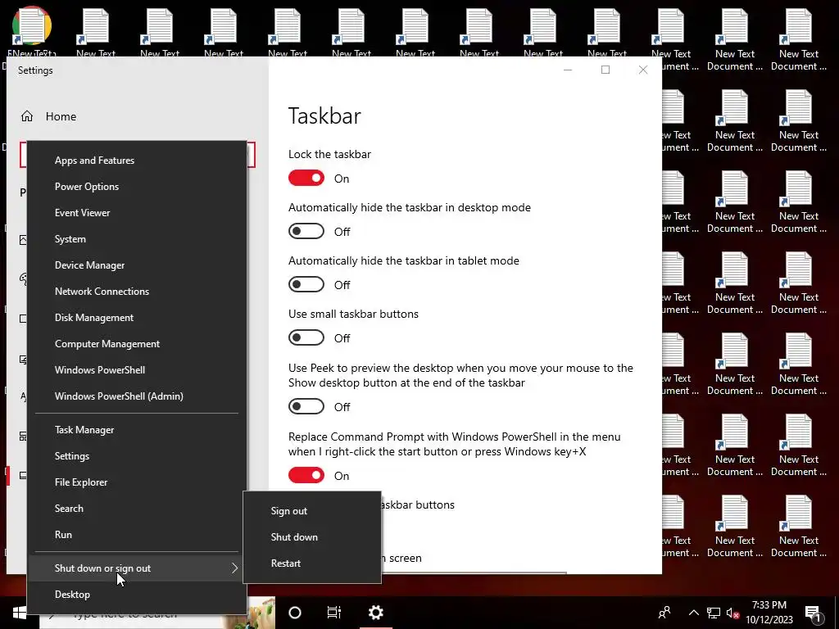Enable Peek to preview the desktop
Viewport: 839px width, 629px height.
click(306, 407)
